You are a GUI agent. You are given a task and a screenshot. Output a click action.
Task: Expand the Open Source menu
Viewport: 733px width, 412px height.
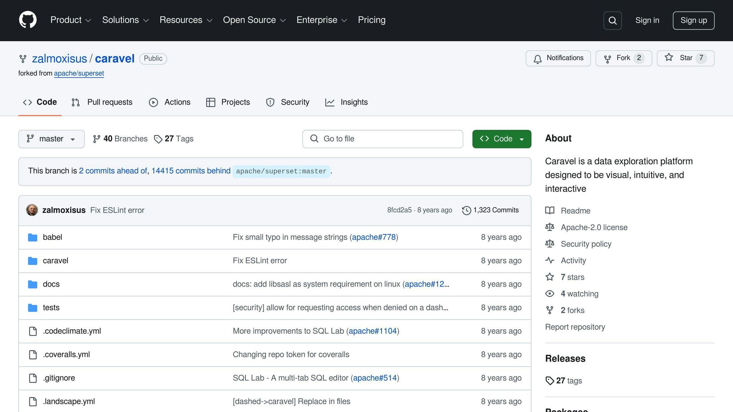(254, 20)
